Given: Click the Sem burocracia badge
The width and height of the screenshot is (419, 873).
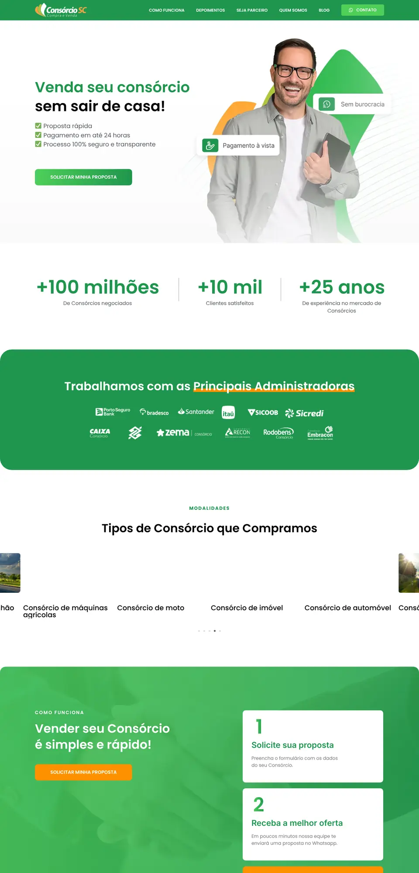Looking at the screenshot, I should (x=352, y=104).
